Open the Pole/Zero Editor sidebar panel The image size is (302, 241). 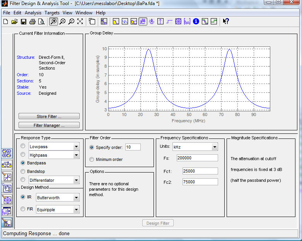tap(7, 200)
